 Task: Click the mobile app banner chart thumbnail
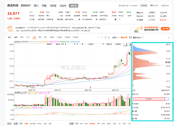pyautogui.click(x=139, y=29)
